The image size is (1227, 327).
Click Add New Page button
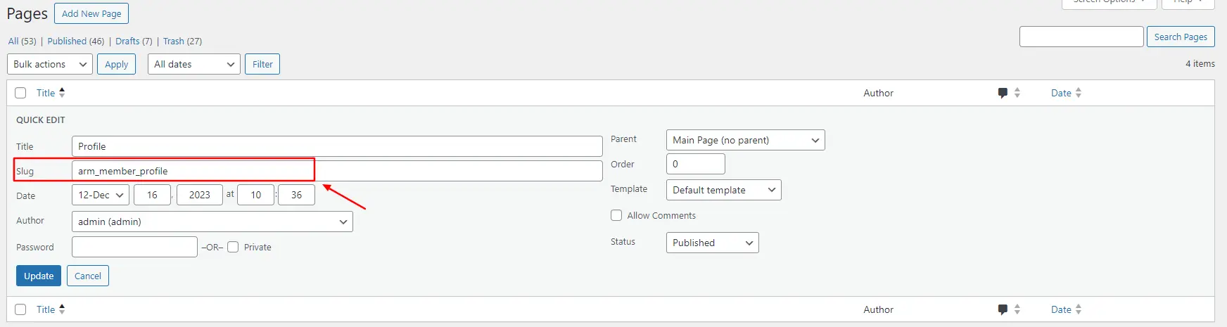pyautogui.click(x=91, y=13)
